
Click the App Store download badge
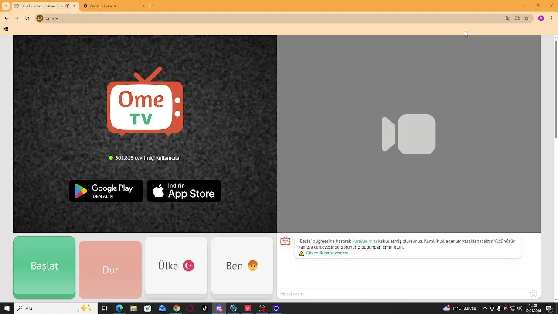[184, 191]
